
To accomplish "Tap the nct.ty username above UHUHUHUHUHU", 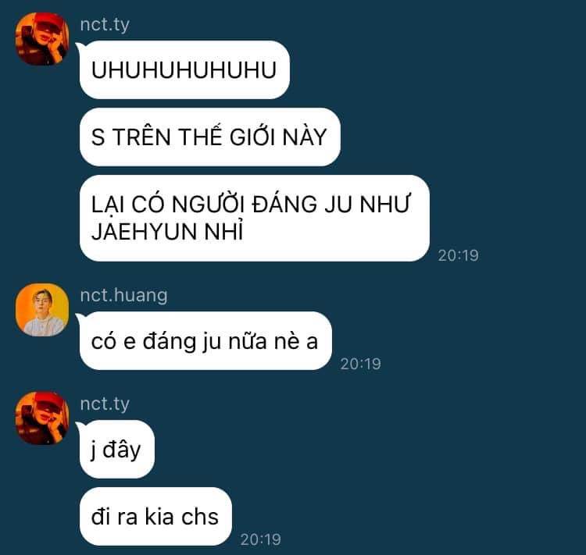I will click(x=105, y=25).
